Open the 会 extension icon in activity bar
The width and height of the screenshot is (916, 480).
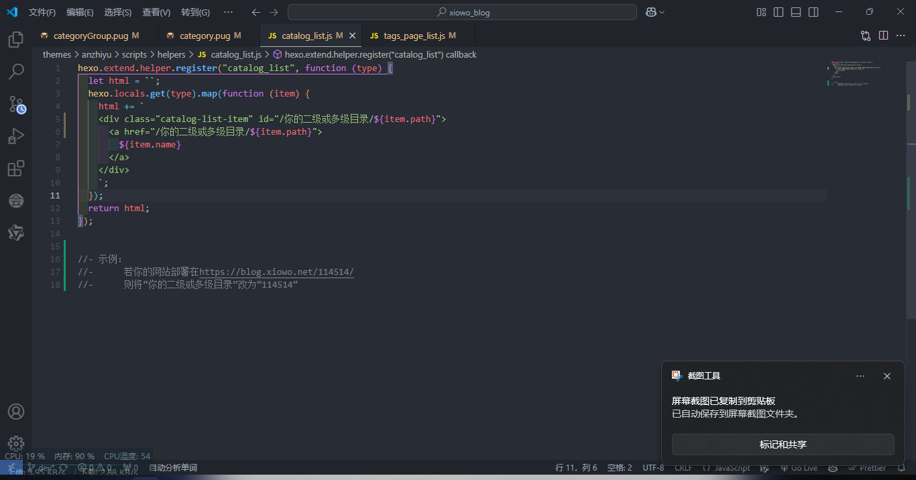16,200
